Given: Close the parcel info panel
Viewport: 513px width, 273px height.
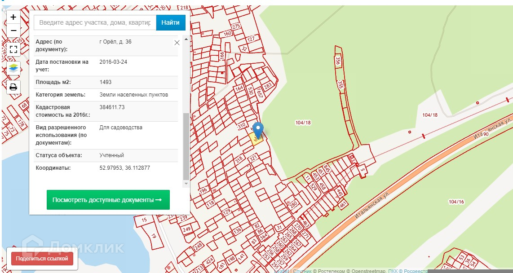Looking at the screenshot, I should 177,43.
